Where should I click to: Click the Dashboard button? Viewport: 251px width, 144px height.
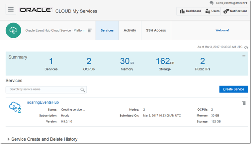click(x=190, y=11)
